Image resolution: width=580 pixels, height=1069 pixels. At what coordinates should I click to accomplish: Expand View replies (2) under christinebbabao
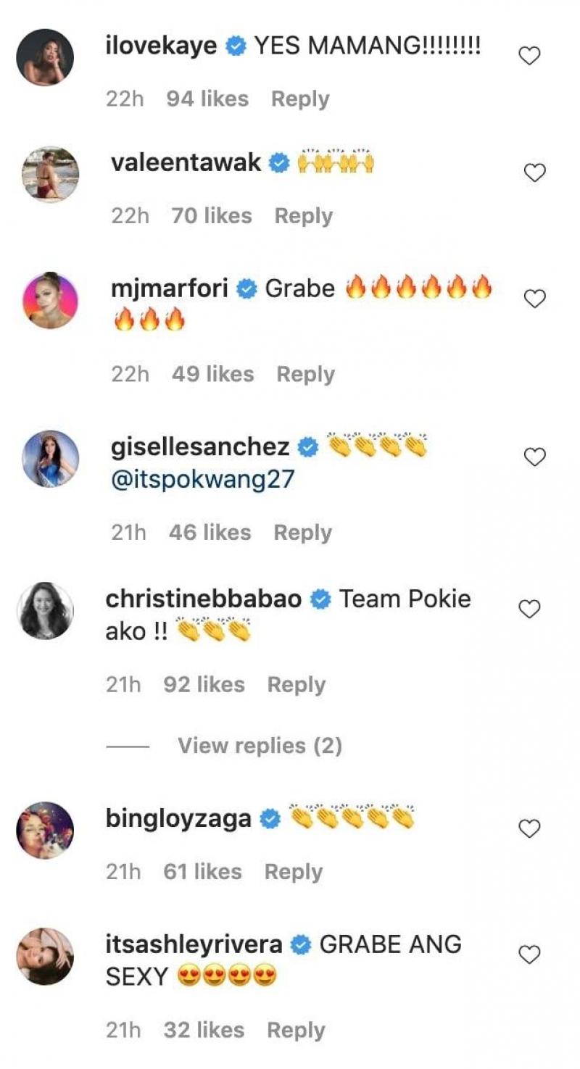[x=260, y=746]
